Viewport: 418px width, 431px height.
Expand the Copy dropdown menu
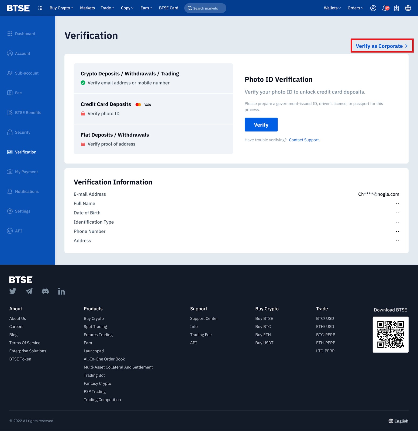click(127, 8)
